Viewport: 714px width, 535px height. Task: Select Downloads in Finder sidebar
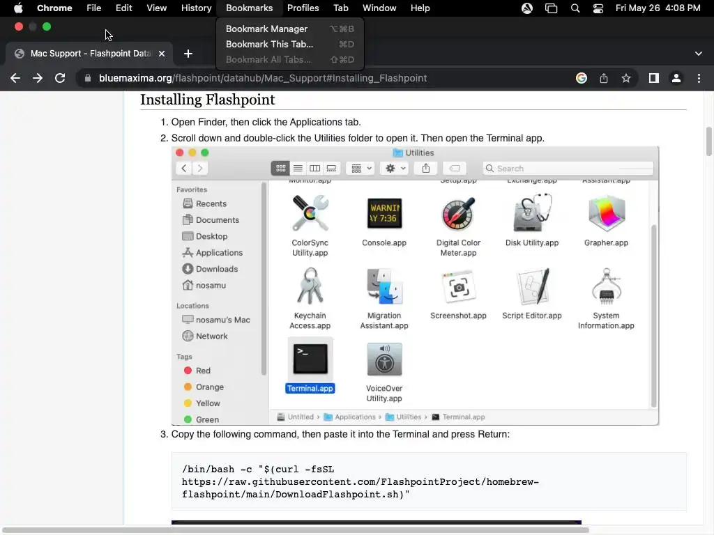click(x=210, y=269)
